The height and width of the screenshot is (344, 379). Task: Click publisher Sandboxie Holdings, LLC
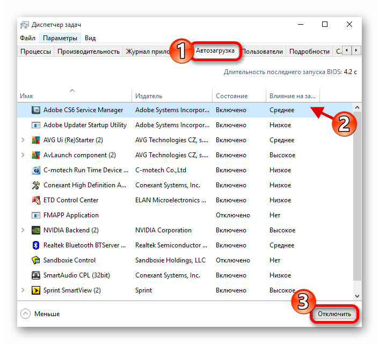point(170,260)
